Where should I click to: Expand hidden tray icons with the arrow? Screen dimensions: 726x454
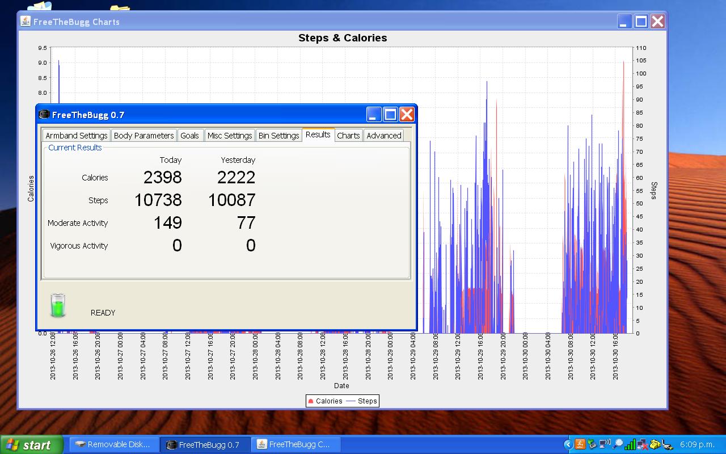tap(568, 444)
